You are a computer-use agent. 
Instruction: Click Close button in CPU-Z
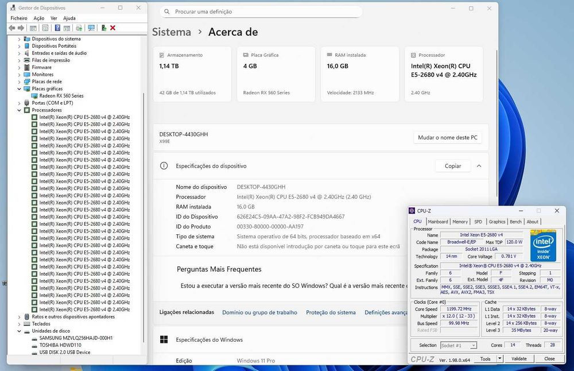pyautogui.click(x=549, y=358)
